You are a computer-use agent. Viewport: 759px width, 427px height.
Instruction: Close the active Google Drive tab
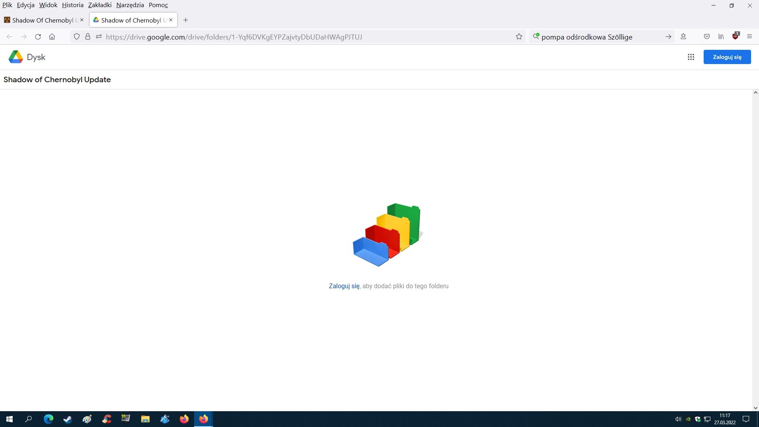pyautogui.click(x=171, y=20)
